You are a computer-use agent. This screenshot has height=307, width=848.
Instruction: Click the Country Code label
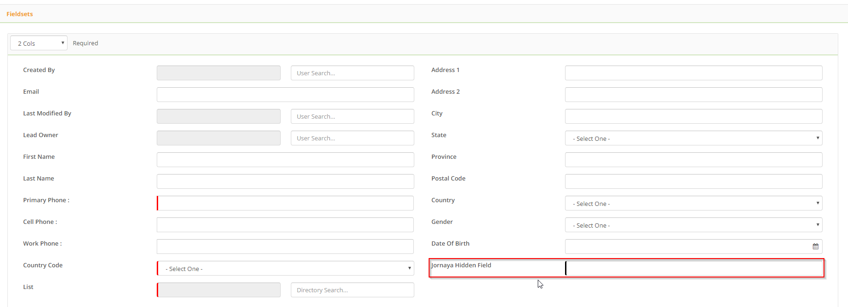(43, 265)
